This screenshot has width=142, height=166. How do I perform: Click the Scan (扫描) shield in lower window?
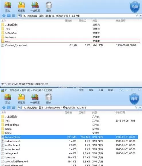[x=134, y=99]
